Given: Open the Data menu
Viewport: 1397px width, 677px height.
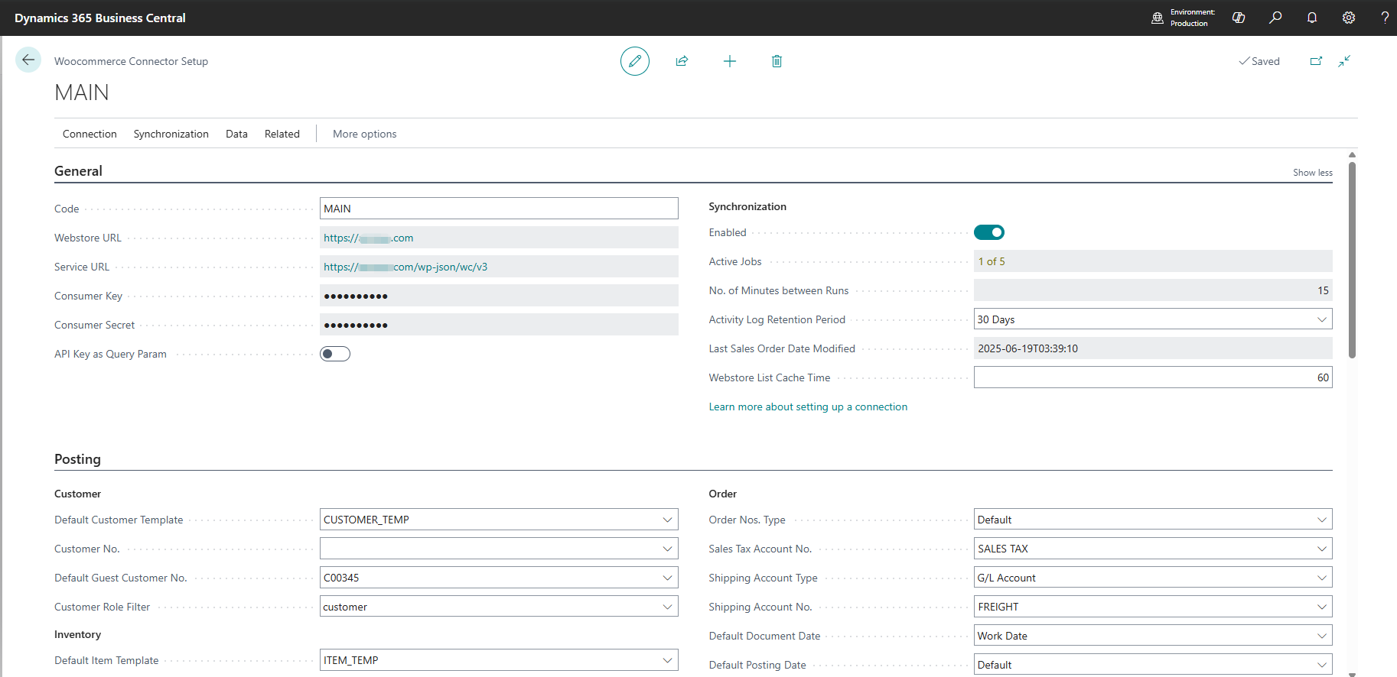Looking at the screenshot, I should [x=236, y=134].
